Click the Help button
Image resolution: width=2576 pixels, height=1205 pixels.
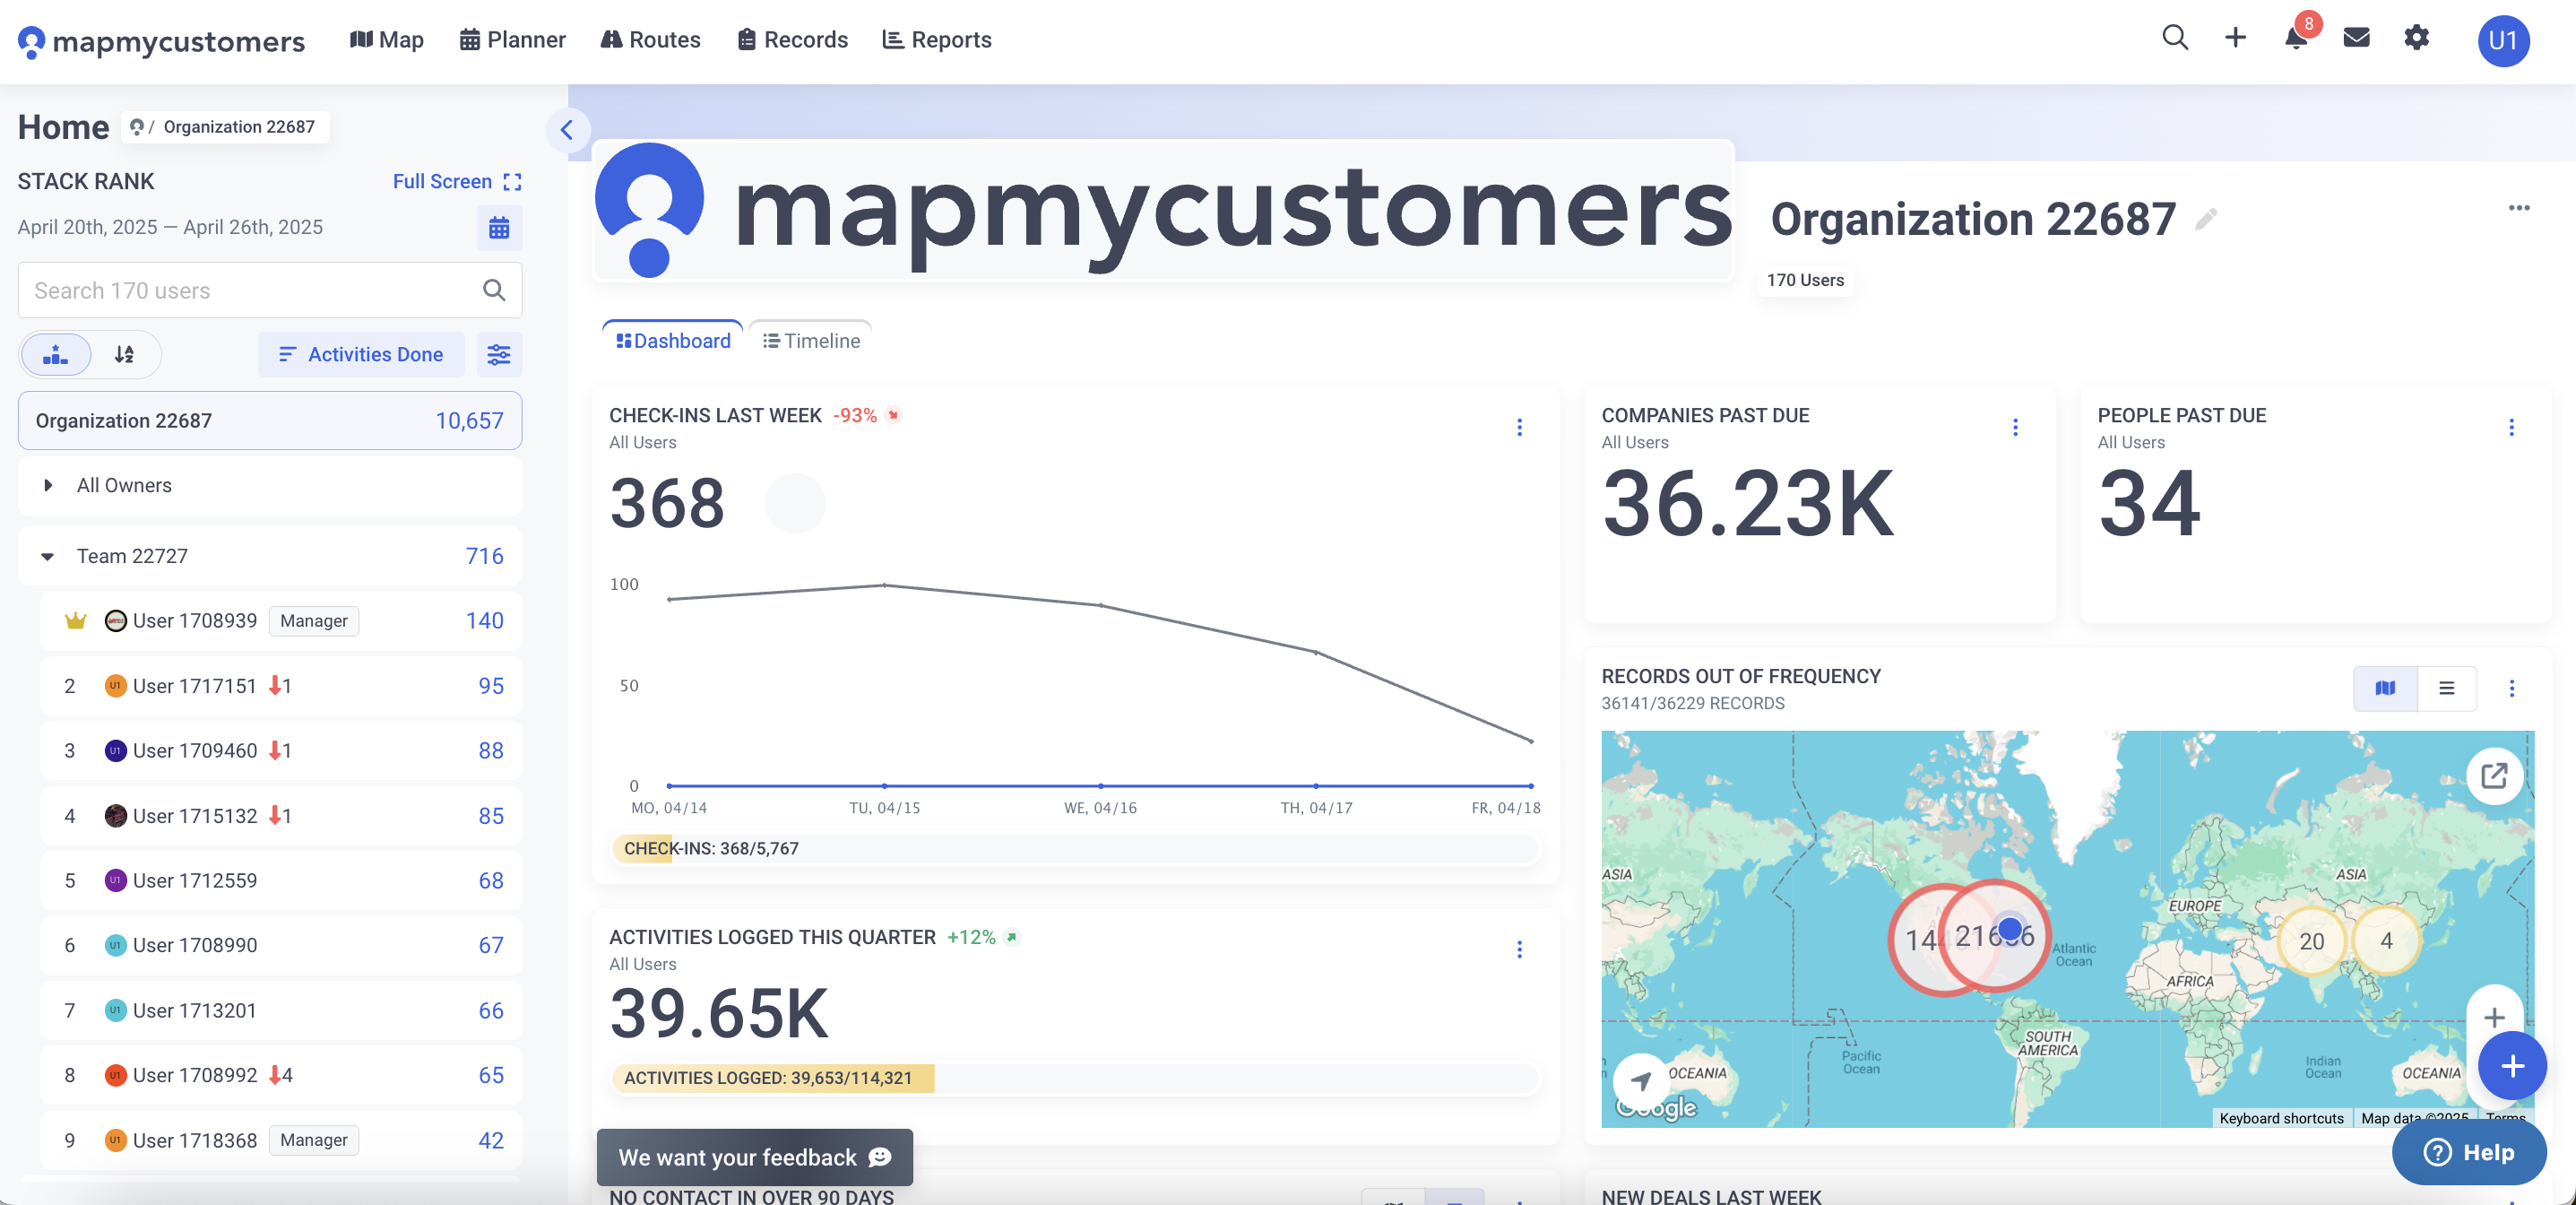point(2469,1152)
